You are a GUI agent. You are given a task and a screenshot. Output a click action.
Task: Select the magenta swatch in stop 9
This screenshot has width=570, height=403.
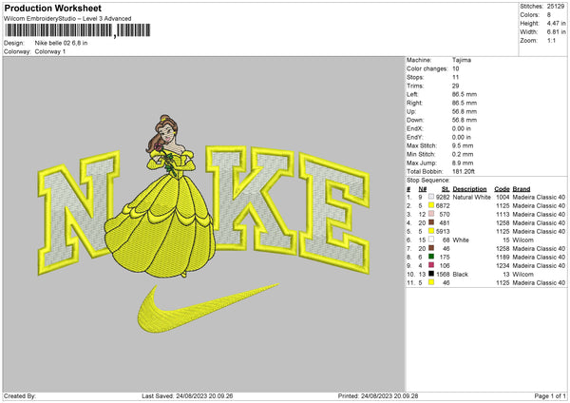431,265
